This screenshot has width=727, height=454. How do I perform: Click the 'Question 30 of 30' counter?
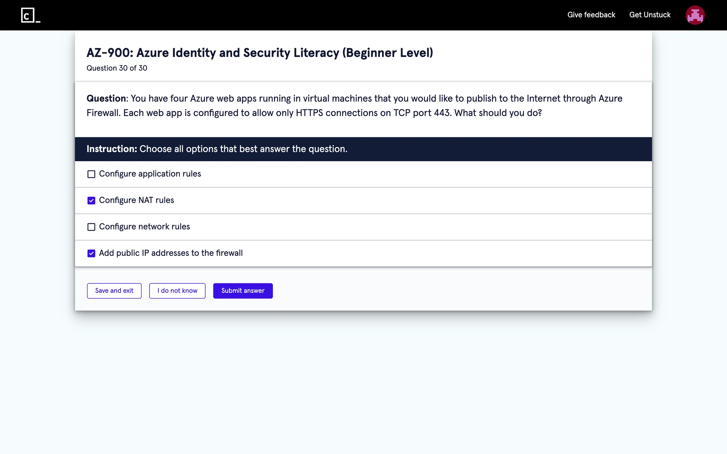pos(117,68)
